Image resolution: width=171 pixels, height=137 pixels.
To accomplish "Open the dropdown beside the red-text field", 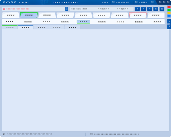I will pos(67,9).
